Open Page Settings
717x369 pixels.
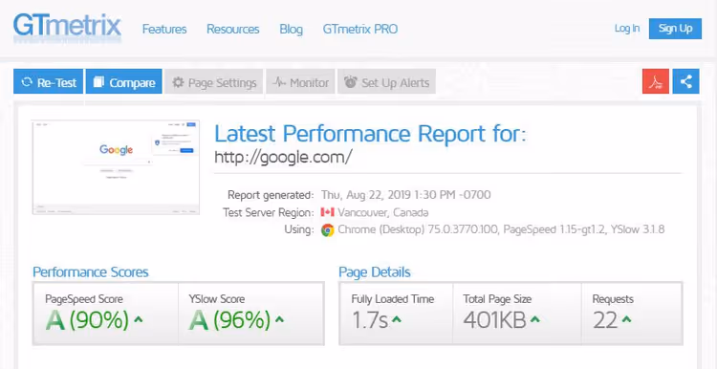pos(213,81)
